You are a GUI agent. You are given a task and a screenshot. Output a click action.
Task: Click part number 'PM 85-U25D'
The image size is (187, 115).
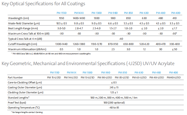click(x=122, y=78)
